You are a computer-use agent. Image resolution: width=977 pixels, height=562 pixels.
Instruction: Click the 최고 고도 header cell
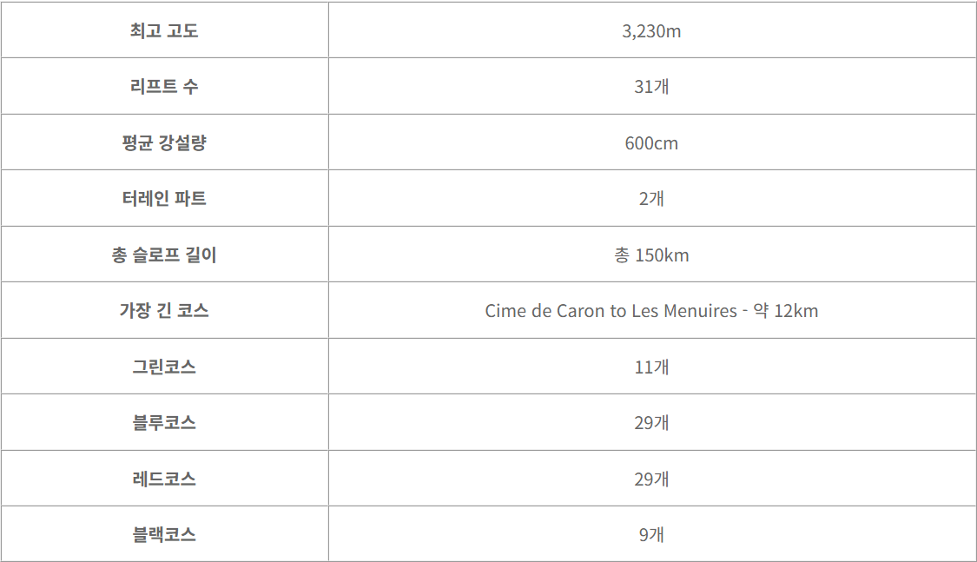(x=164, y=30)
